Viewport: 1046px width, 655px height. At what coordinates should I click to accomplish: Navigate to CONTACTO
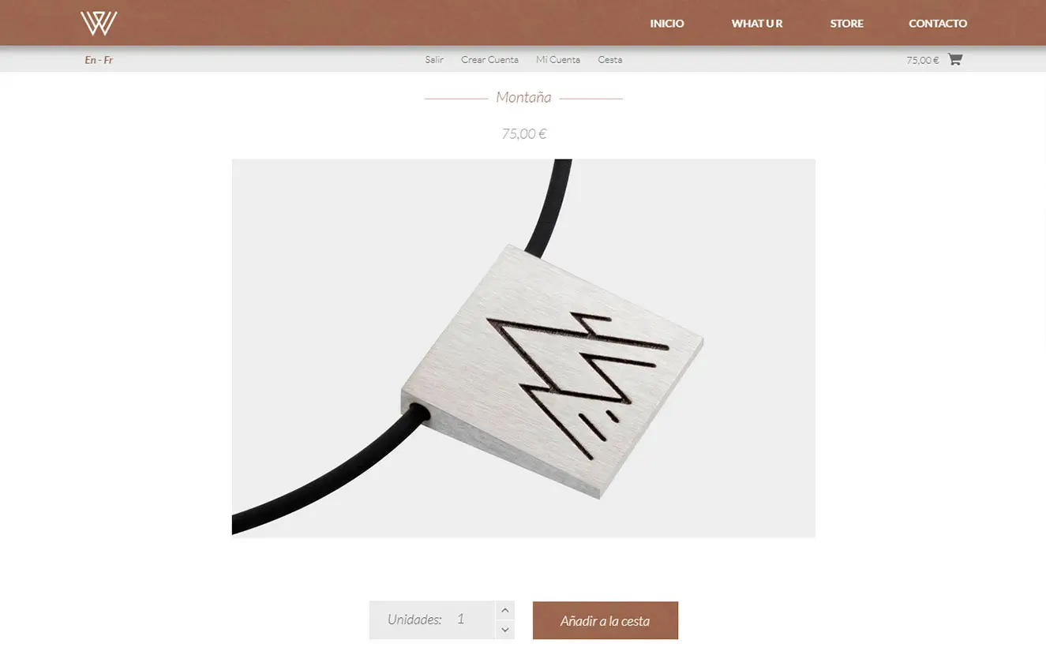click(938, 24)
